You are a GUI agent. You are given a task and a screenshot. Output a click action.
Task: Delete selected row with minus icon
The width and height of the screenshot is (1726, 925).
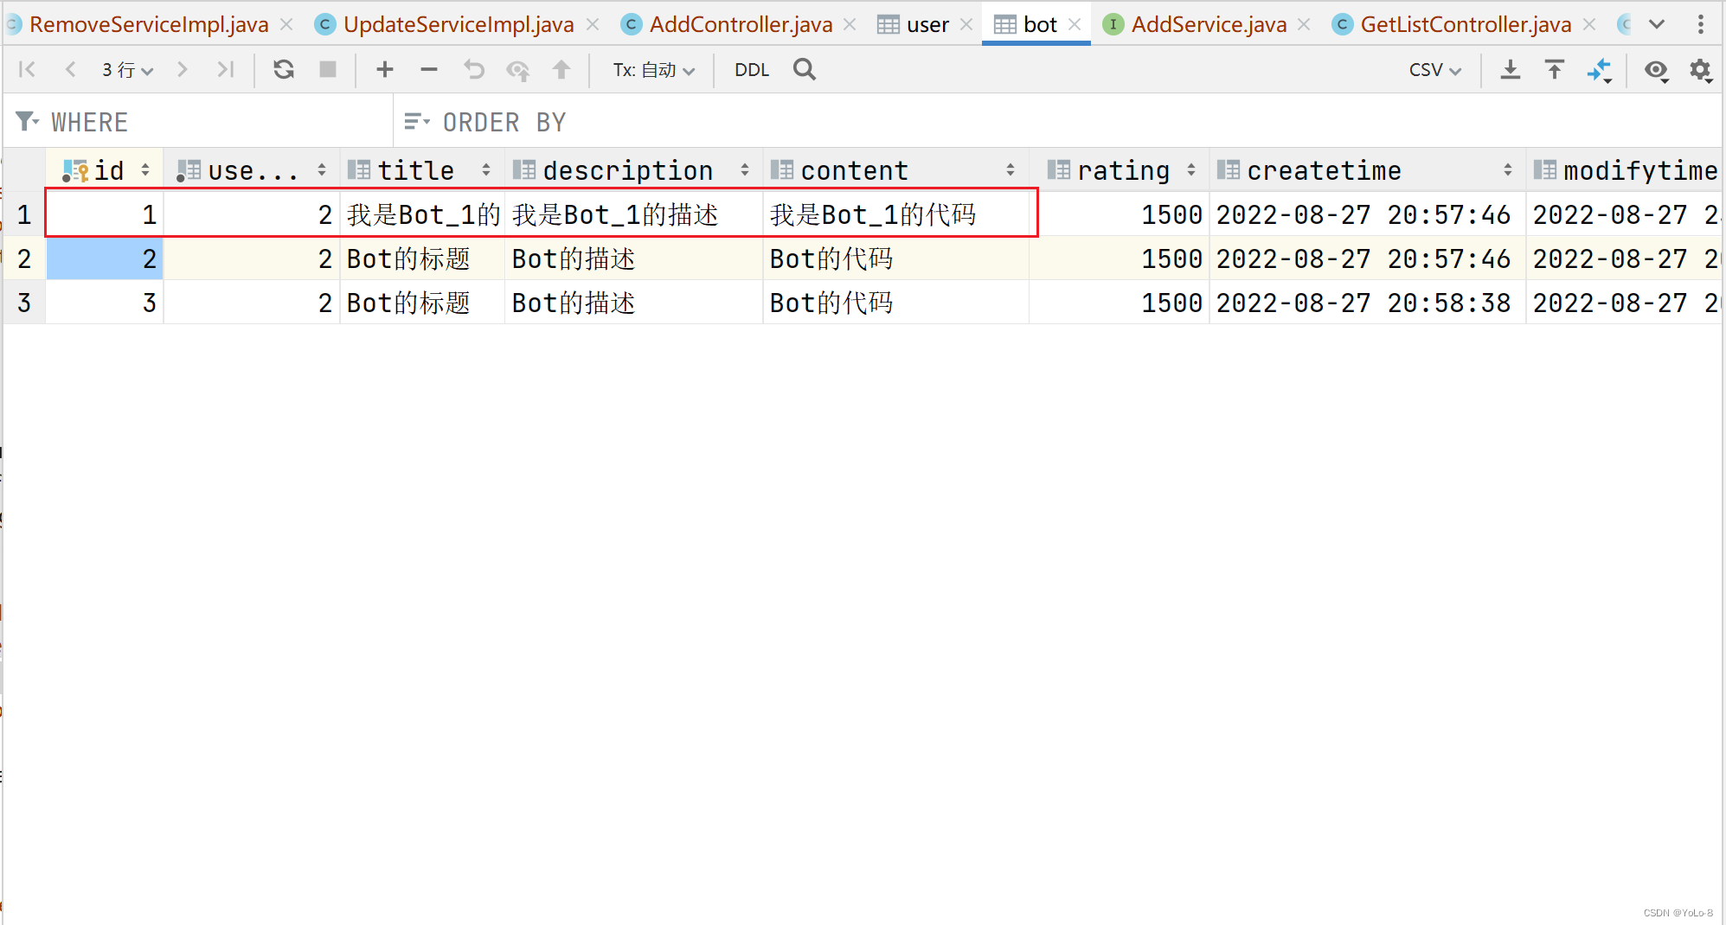tap(429, 69)
